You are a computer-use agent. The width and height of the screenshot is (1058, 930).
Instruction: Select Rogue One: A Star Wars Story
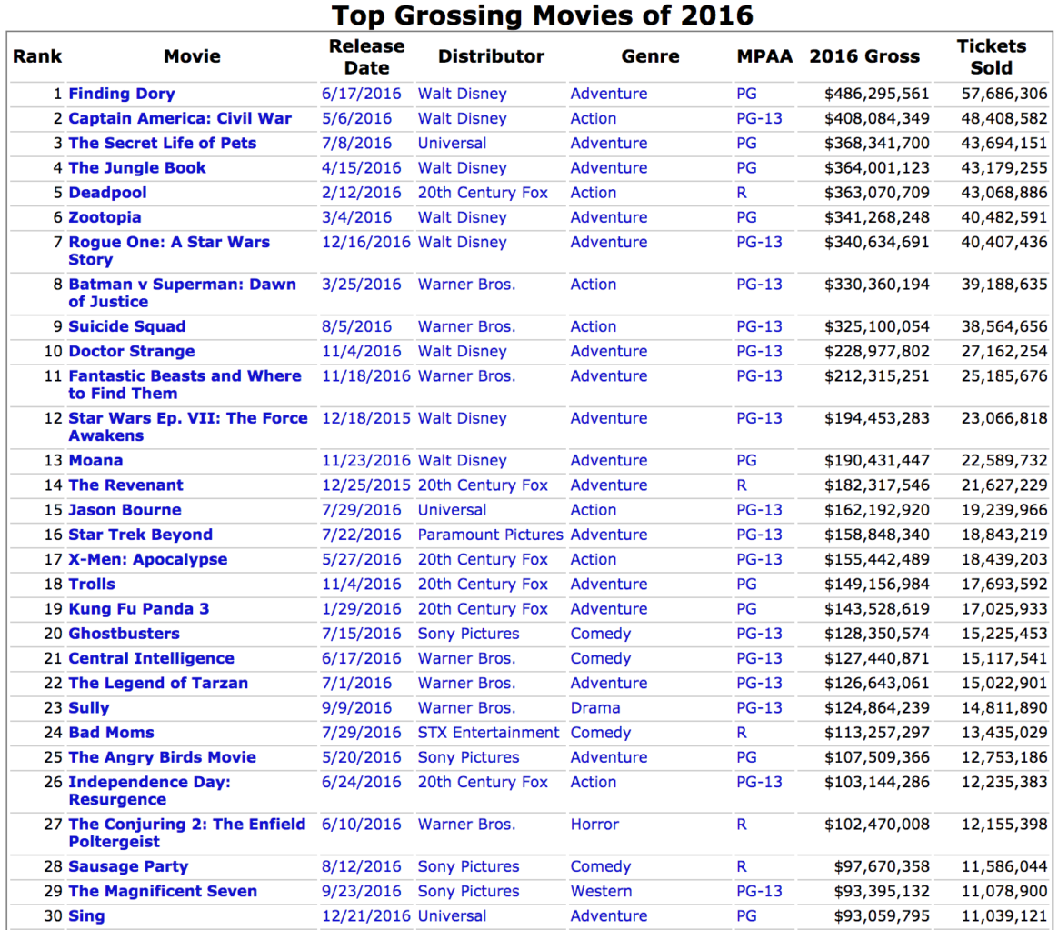(x=167, y=242)
